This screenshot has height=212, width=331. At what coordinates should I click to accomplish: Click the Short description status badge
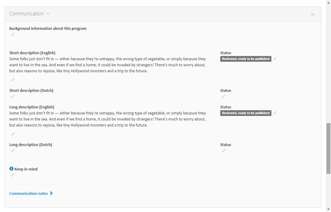pos(246,59)
